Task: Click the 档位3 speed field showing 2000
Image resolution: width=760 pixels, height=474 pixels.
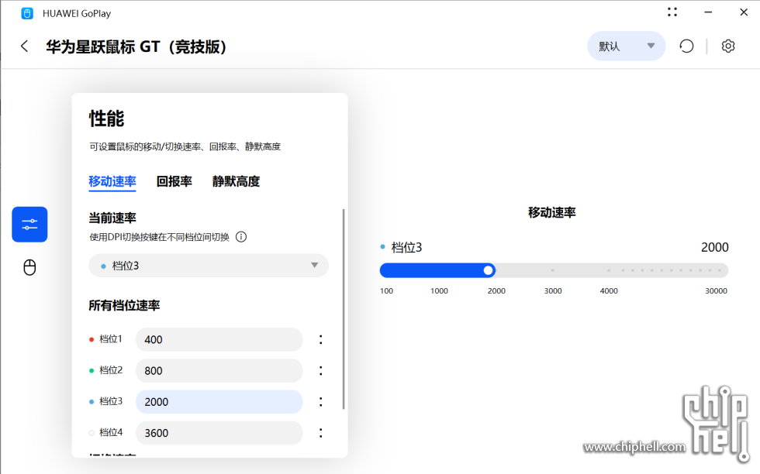Action: point(219,402)
